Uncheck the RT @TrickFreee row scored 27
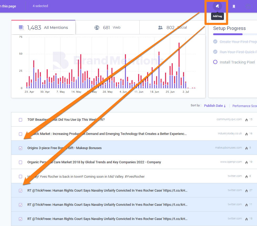Viewport: 257px width, 226px height. click(20, 191)
